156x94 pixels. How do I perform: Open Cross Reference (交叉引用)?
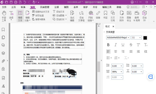113,16
